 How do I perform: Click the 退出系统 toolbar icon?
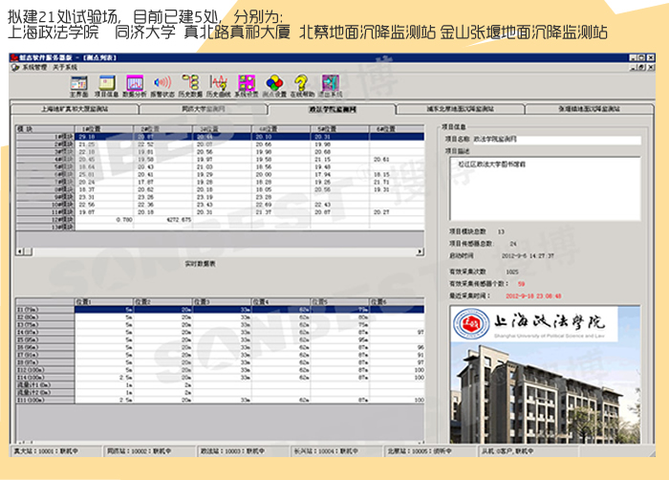[x=330, y=85]
